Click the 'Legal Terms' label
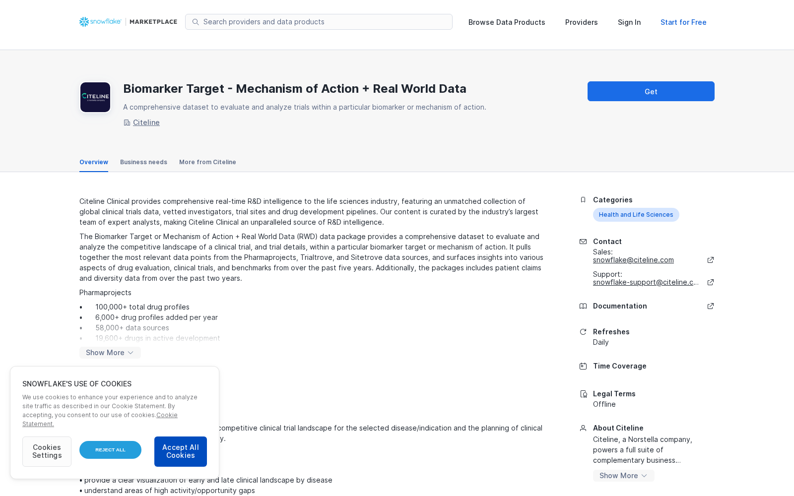Viewport: 794px width, 496px height. pos(614,394)
